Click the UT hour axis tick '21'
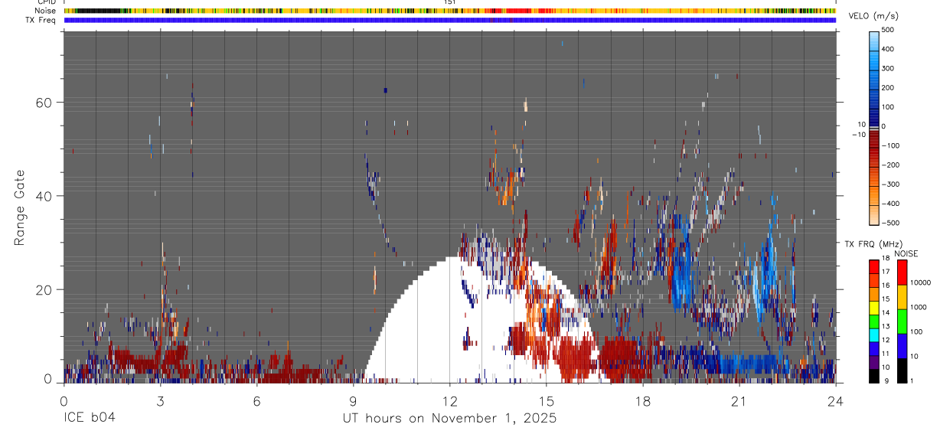940x434 pixels. point(739,400)
